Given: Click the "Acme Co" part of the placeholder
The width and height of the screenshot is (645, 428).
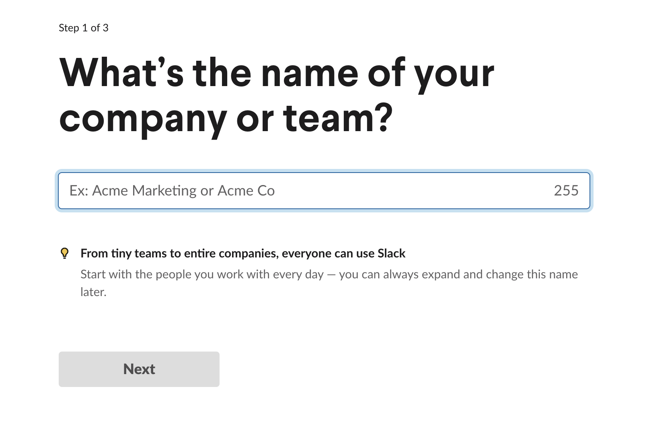Looking at the screenshot, I should [x=246, y=191].
